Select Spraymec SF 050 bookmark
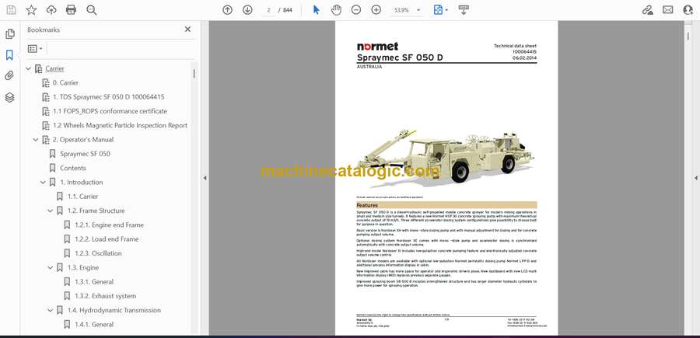This screenshot has height=338, width=700. pos(85,154)
